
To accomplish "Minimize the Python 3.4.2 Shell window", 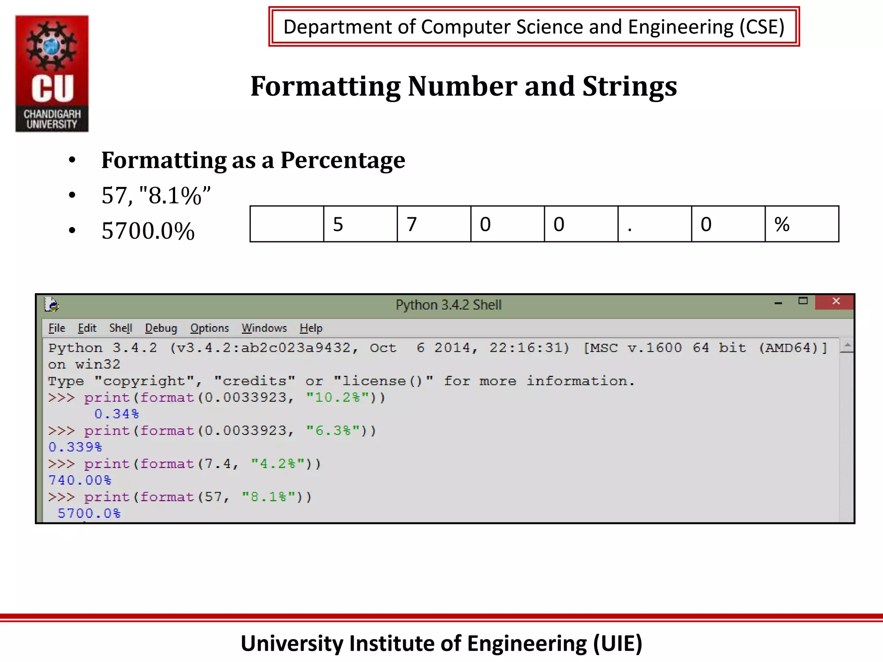I will (x=778, y=303).
